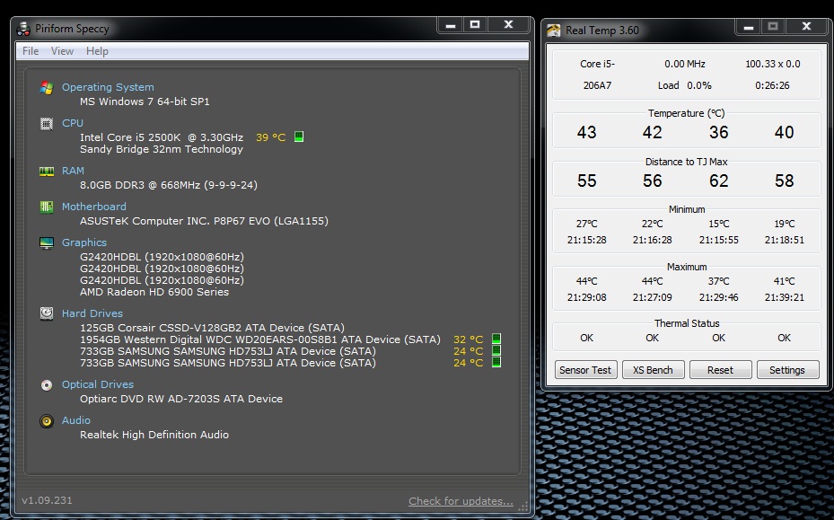Select 'Intel Core i5 2500K @ 3.30GHz' text
The width and height of the screenshot is (834, 520).
162,137
